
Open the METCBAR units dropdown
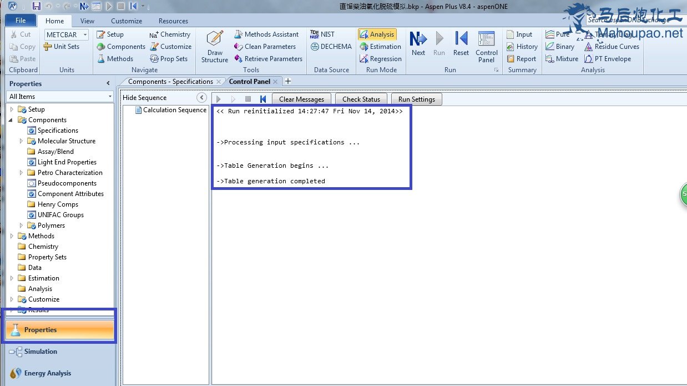[x=85, y=34]
